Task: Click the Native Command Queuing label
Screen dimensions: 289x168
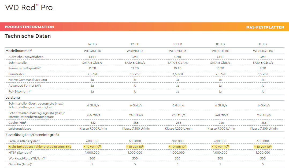Action: (28, 80)
